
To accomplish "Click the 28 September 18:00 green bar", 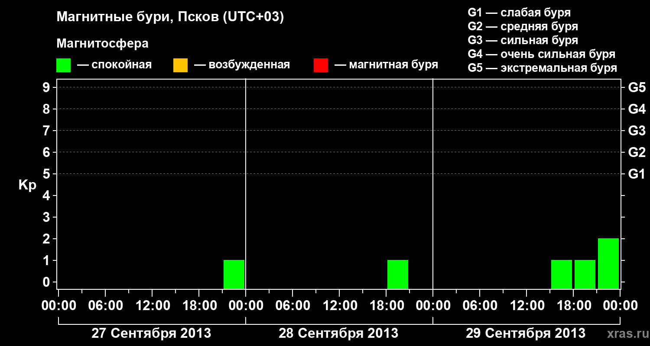I will click(398, 274).
